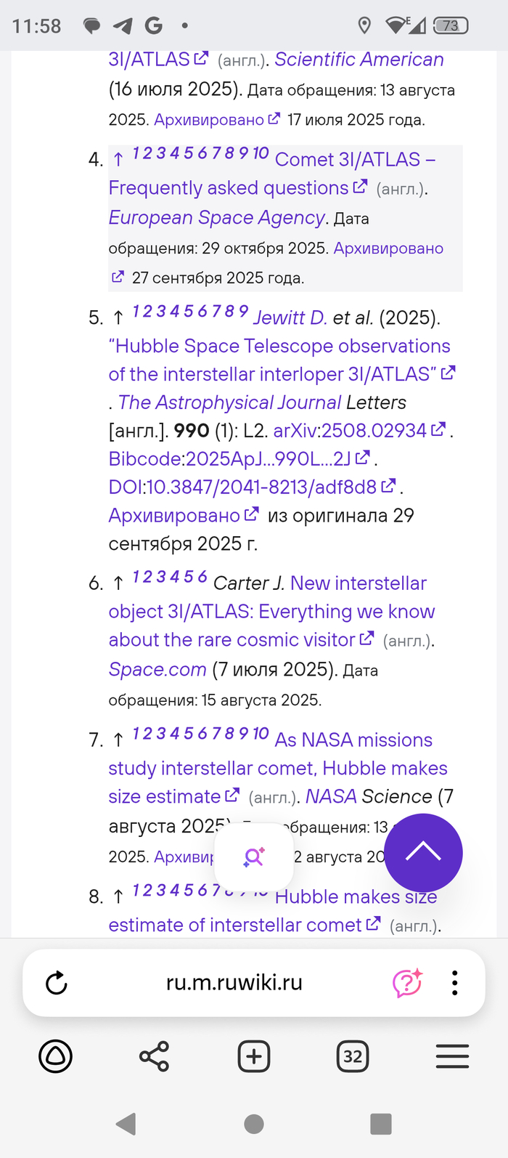Tap the up-arrow backlink of reference 6
The image size is (508, 1158).
[x=118, y=582]
